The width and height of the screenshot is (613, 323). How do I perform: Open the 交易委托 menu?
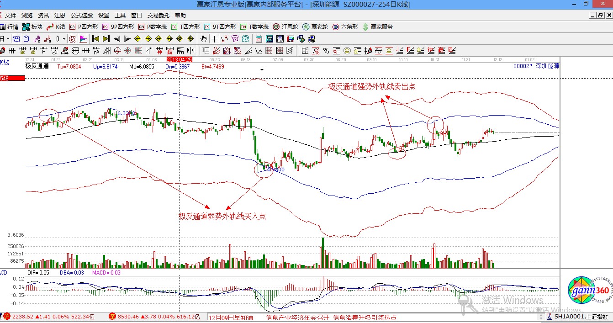click(158, 16)
